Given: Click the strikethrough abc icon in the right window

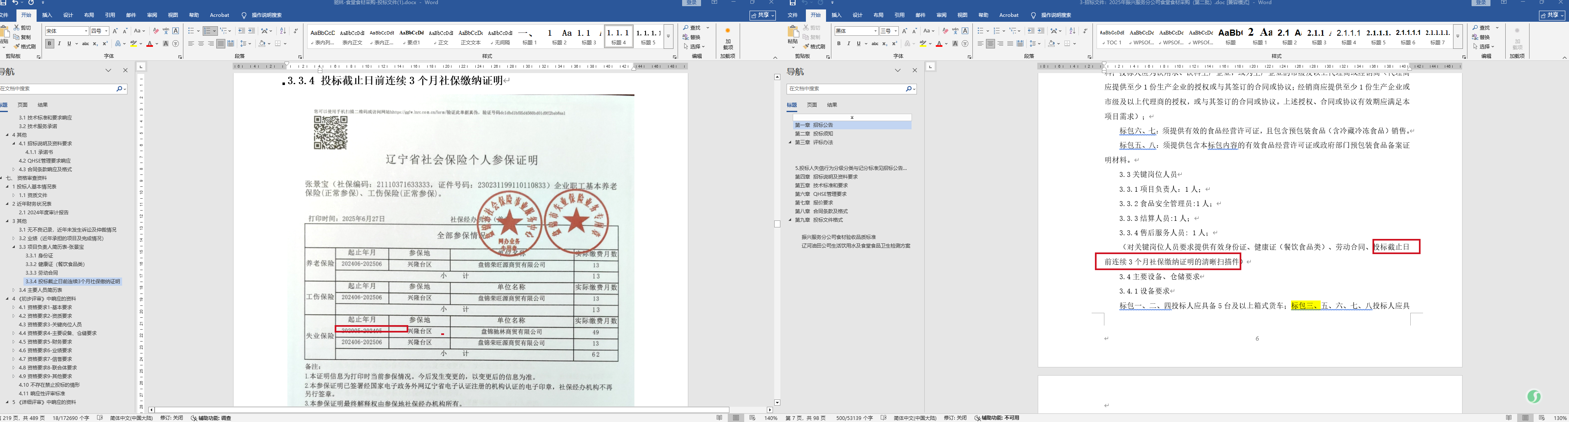Looking at the screenshot, I should coord(875,44).
